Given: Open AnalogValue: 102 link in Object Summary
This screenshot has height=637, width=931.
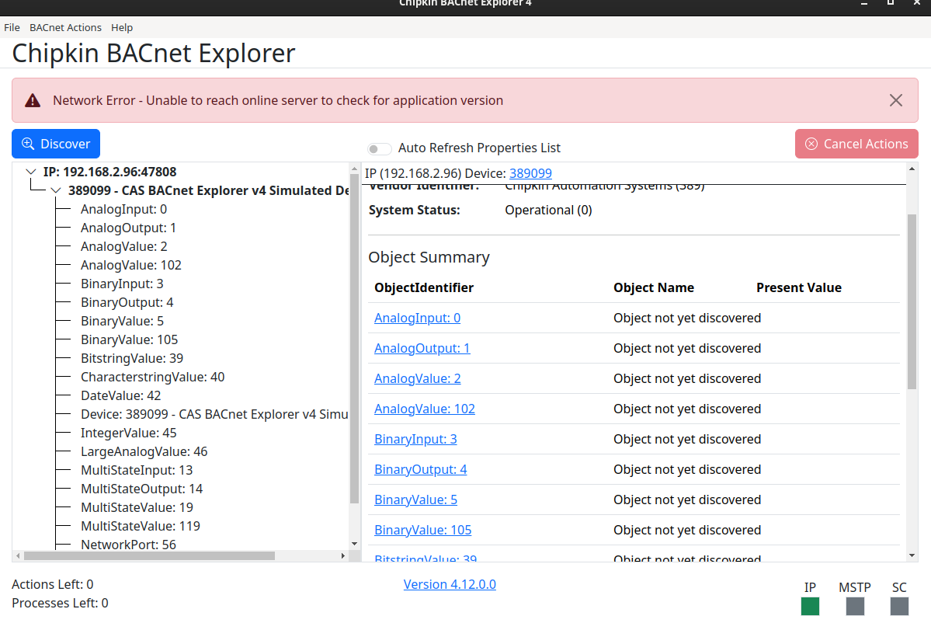Looking at the screenshot, I should pyautogui.click(x=424, y=409).
